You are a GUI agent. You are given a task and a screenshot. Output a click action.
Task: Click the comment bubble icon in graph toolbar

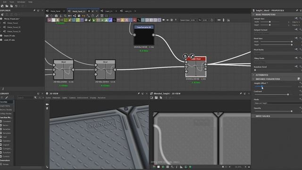(x=164, y=20)
